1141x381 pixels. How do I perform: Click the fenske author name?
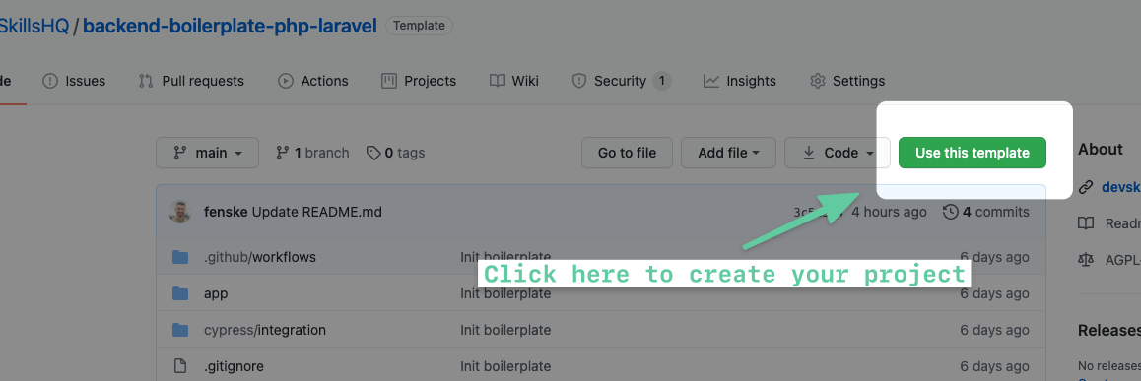click(226, 212)
